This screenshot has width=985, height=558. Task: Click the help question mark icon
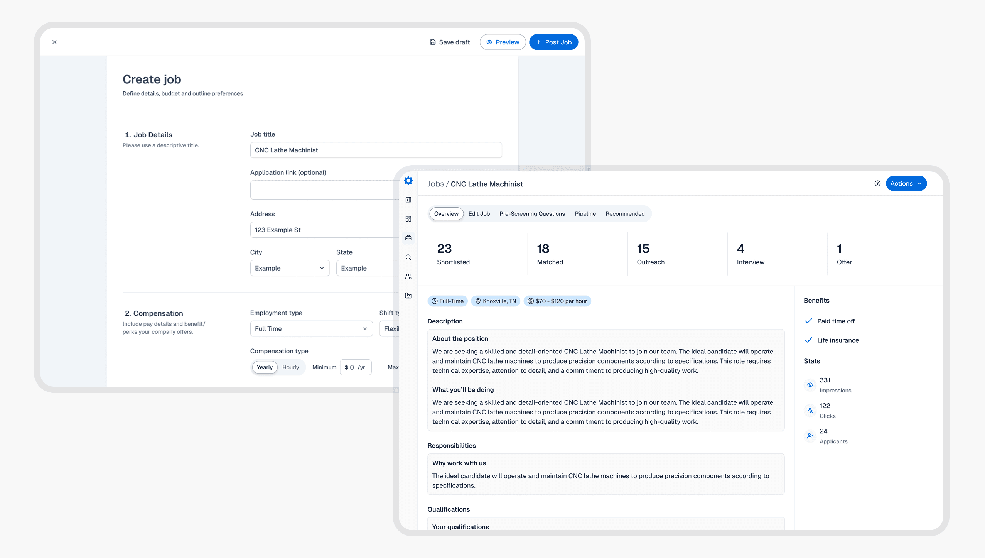877,184
